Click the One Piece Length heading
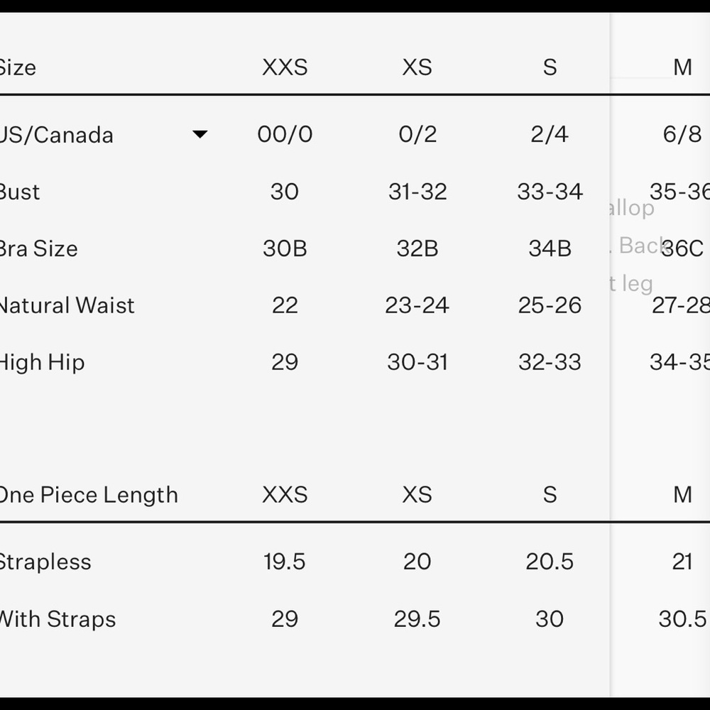The height and width of the screenshot is (710, 710). tap(88, 495)
